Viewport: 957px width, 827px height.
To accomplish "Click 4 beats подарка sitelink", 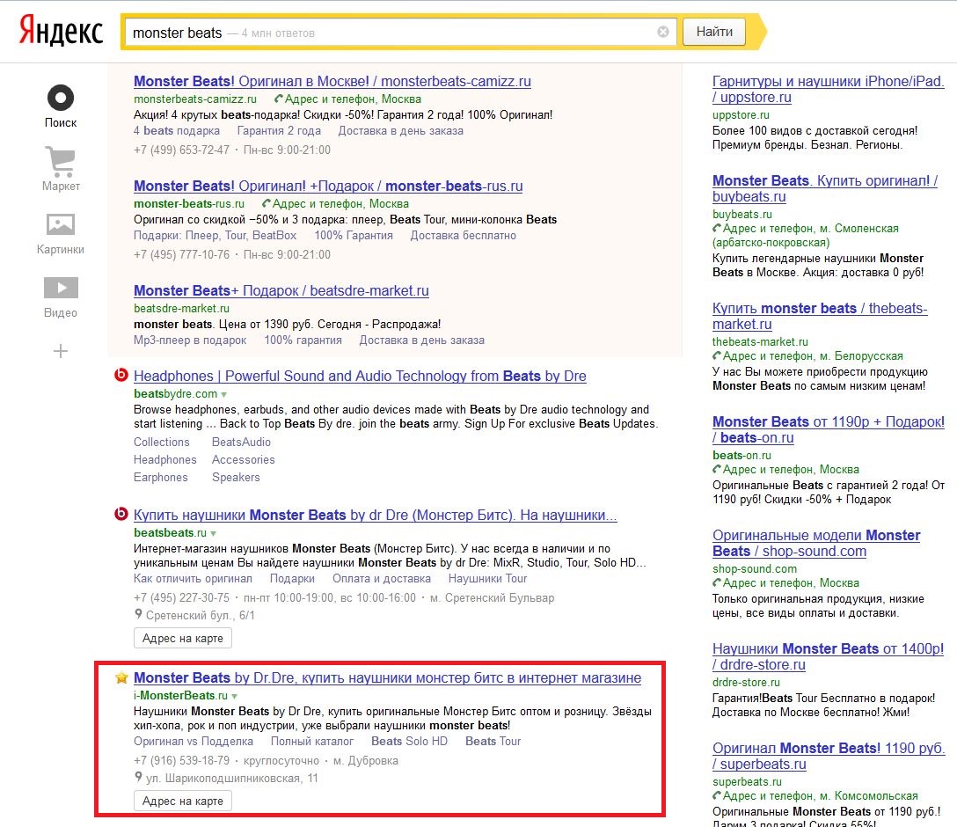I will (x=177, y=130).
